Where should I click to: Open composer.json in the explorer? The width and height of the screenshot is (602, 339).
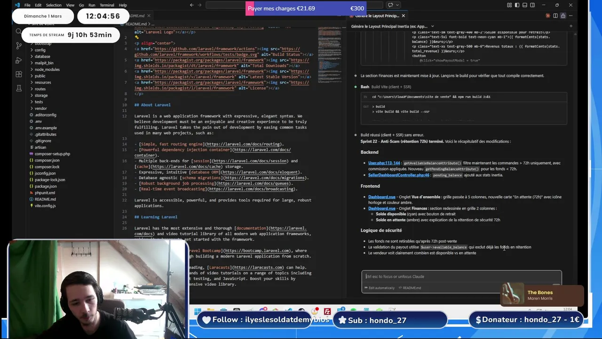(x=47, y=160)
